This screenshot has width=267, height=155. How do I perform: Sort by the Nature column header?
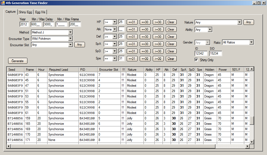tap(135, 70)
